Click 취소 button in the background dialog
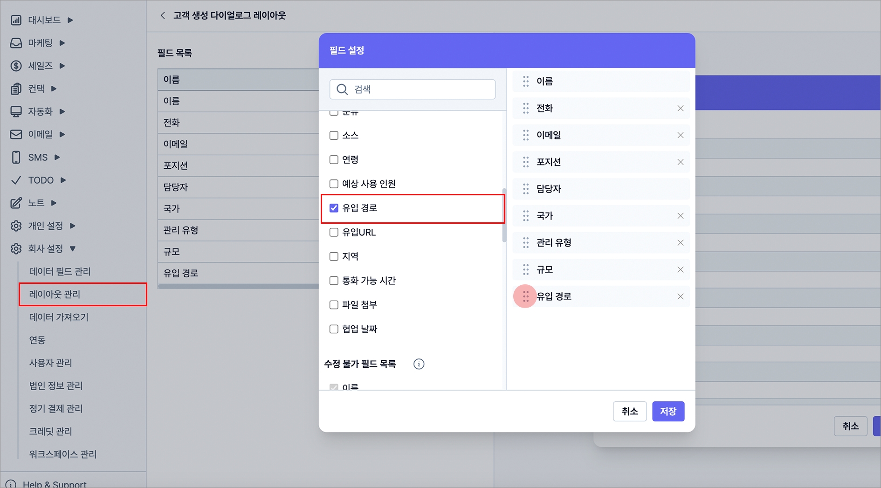 [851, 426]
